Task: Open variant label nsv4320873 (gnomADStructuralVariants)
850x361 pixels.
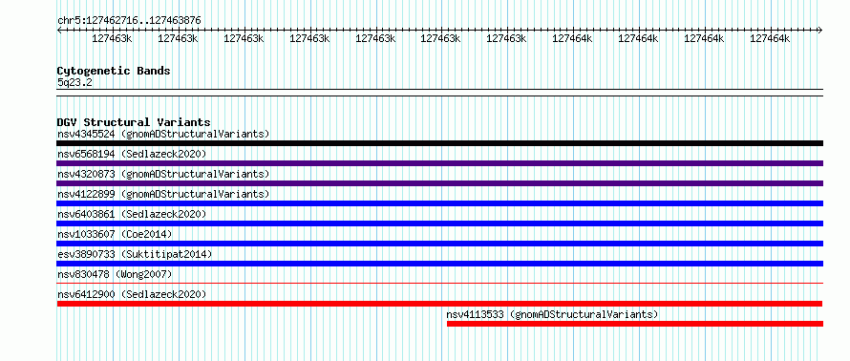Action: tap(163, 174)
